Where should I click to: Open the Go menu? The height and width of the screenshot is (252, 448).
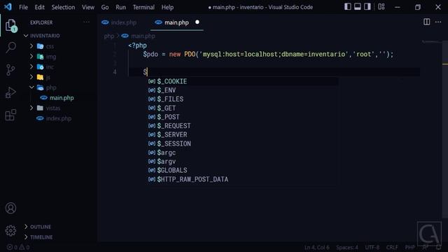[x=105, y=7]
